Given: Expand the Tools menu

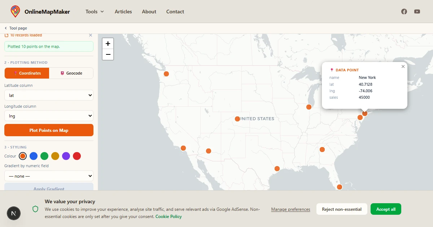Looking at the screenshot, I should coord(95,12).
